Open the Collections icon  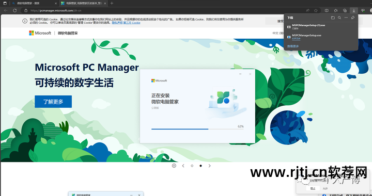coord(345,10)
